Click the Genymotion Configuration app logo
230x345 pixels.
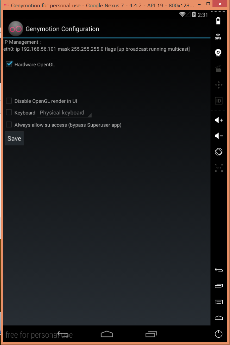tap(16, 29)
